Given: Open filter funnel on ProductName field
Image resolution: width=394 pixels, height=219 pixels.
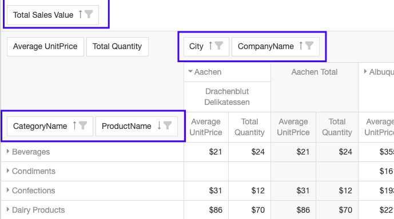Looking at the screenshot, I should 168,125.
